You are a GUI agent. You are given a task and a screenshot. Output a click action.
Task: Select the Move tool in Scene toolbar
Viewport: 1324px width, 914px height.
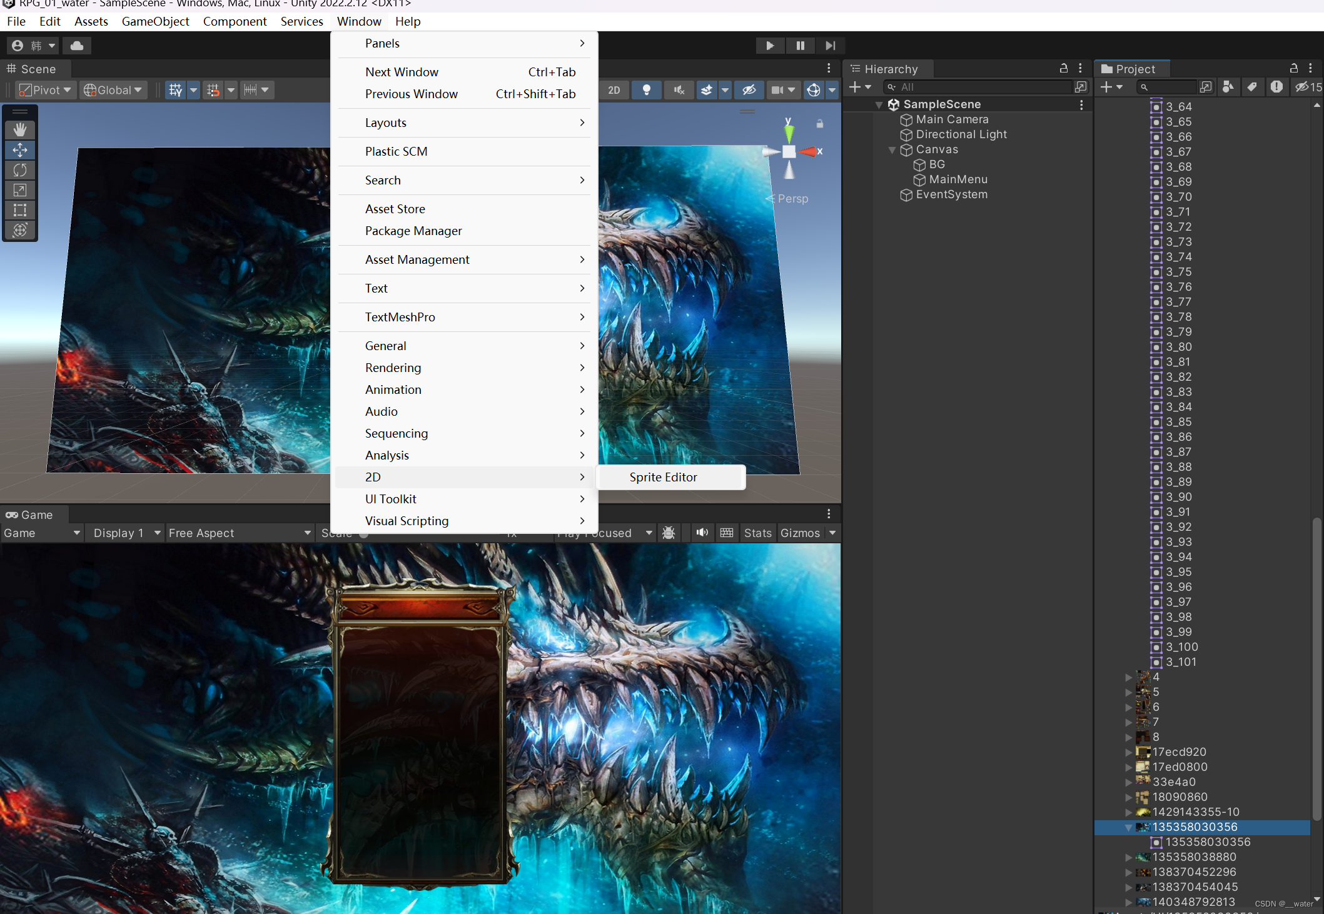[20, 150]
